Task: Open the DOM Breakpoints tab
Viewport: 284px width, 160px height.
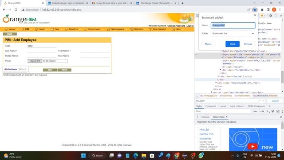Action: [256, 106]
